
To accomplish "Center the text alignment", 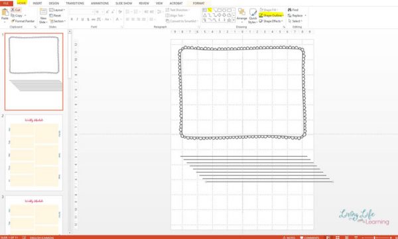I will [x=133, y=19].
